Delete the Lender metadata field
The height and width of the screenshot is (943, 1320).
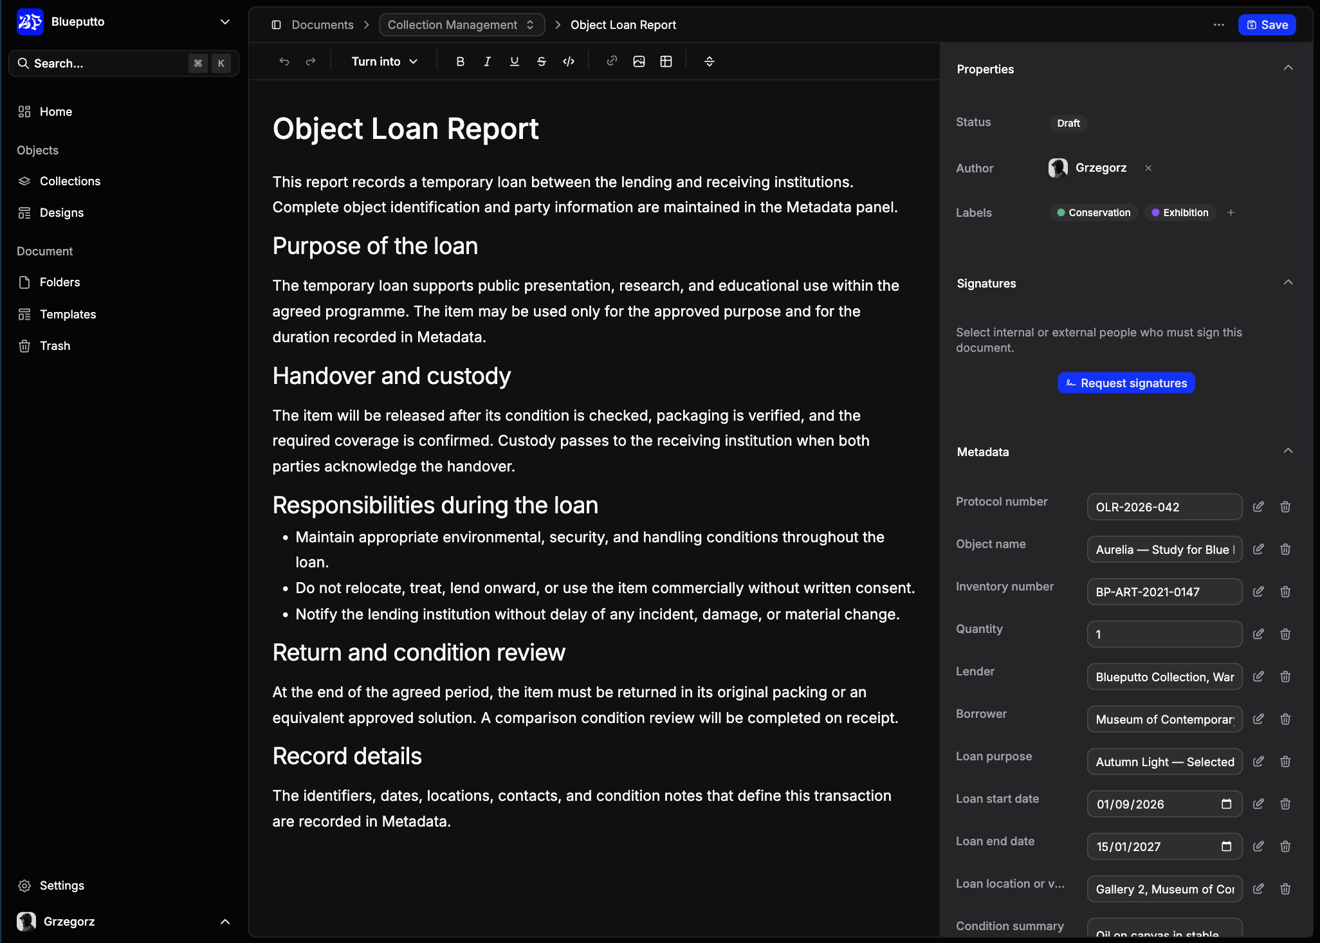[x=1285, y=677]
